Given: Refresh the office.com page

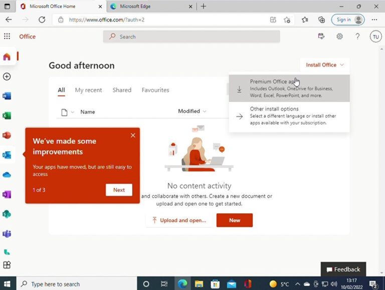Looking at the screenshot, I should pyautogui.click(x=42, y=20).
